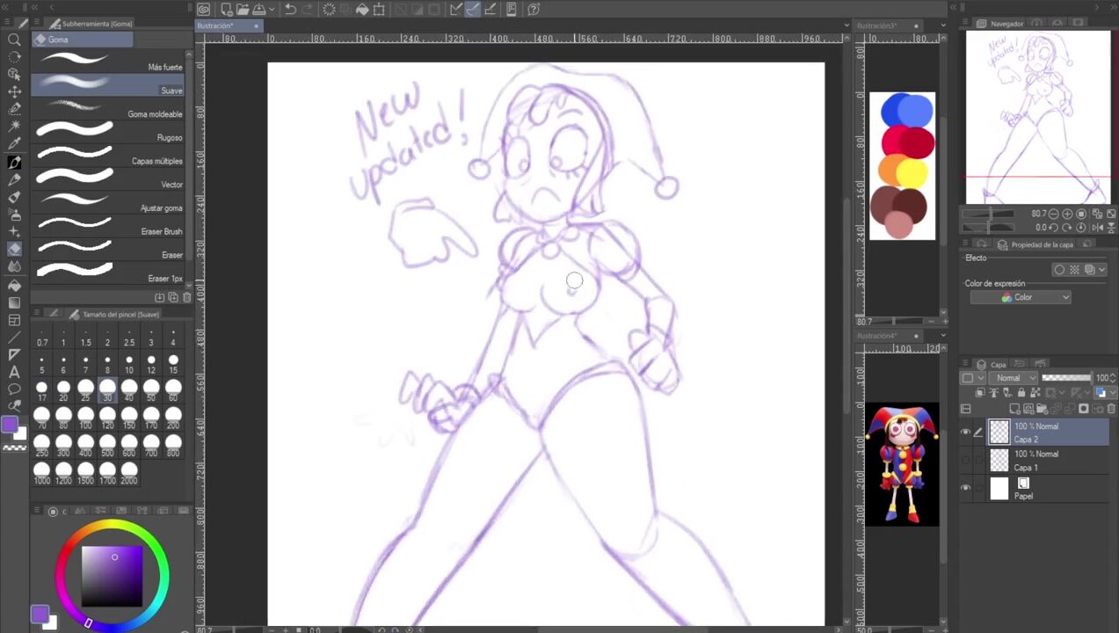Screen dimensions: 1119x633
Task: Show the Capa 1 layer
Action: (x=966, y=460)
